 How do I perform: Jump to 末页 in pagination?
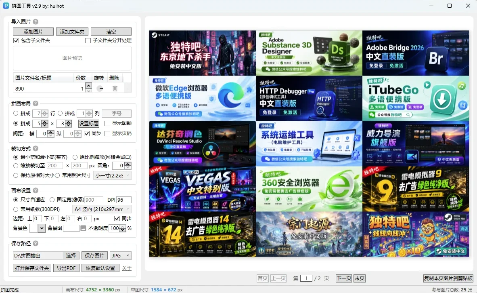[x=359, y=278]
